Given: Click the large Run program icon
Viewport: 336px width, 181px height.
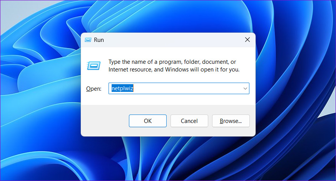Looking at the screenshot, I should [x=94, y=66].
